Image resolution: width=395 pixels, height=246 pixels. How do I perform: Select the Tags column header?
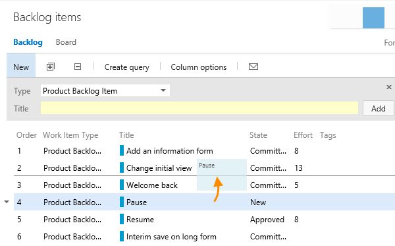pyautogui.click(x=328, y=135)
